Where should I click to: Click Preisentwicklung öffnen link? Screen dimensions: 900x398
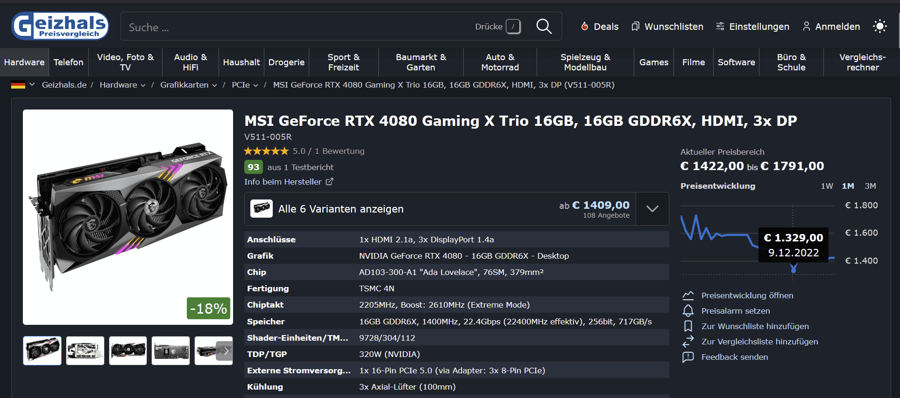[x=747, y=295]
